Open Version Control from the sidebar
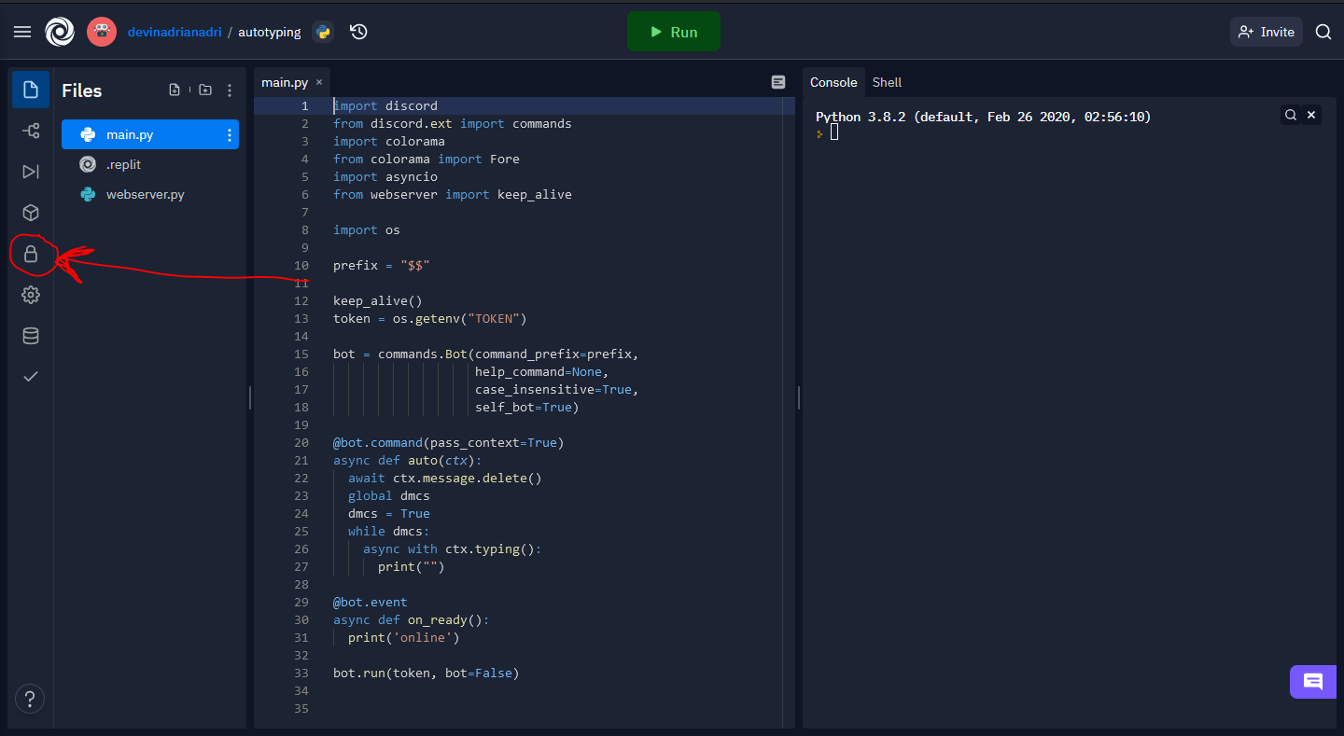The image size is (1344, 736). click(30, 131)
